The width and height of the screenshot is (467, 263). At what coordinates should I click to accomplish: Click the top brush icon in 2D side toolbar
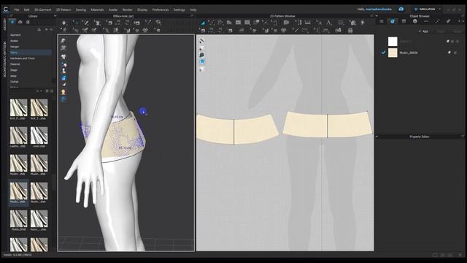pos(201,41)
